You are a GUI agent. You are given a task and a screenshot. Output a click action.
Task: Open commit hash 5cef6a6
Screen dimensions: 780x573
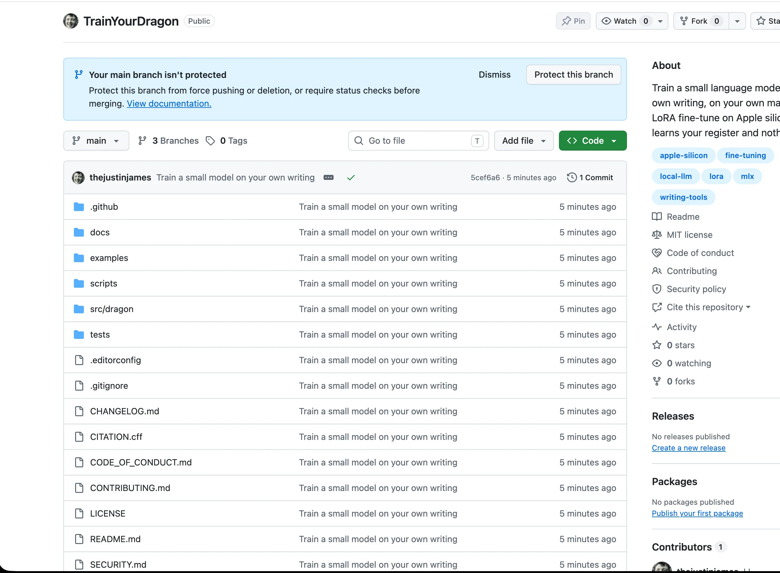(485, 178)
